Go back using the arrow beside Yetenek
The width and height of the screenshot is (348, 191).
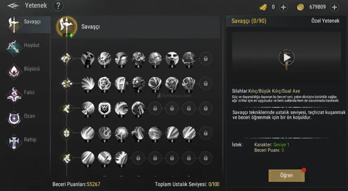pos(13,6)
